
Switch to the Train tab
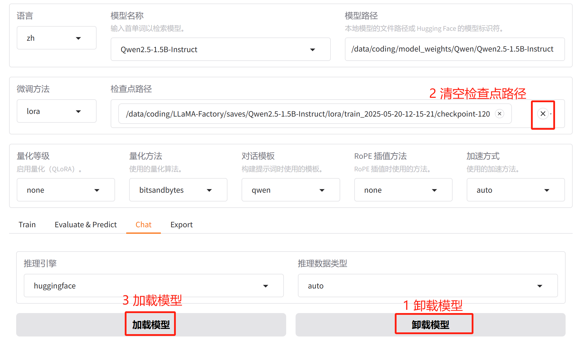click(27, 225)
